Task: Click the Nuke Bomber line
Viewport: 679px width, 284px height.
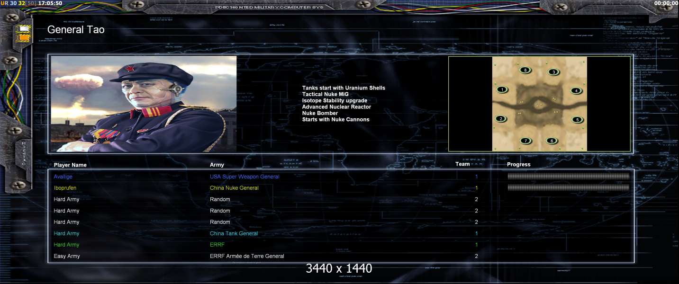Action: click(x=320, y=113)
